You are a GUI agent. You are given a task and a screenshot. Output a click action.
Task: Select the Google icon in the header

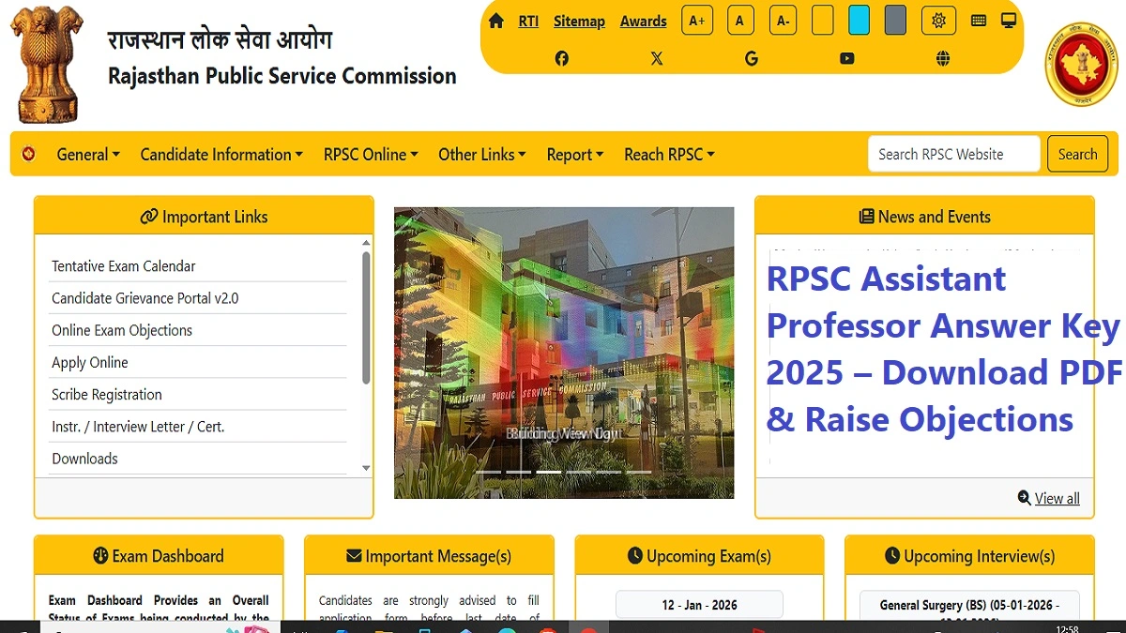(751, 58)
